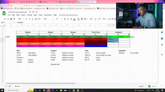Toggle bold formatting
Viewport: 165px width, 92px height.
65,19
